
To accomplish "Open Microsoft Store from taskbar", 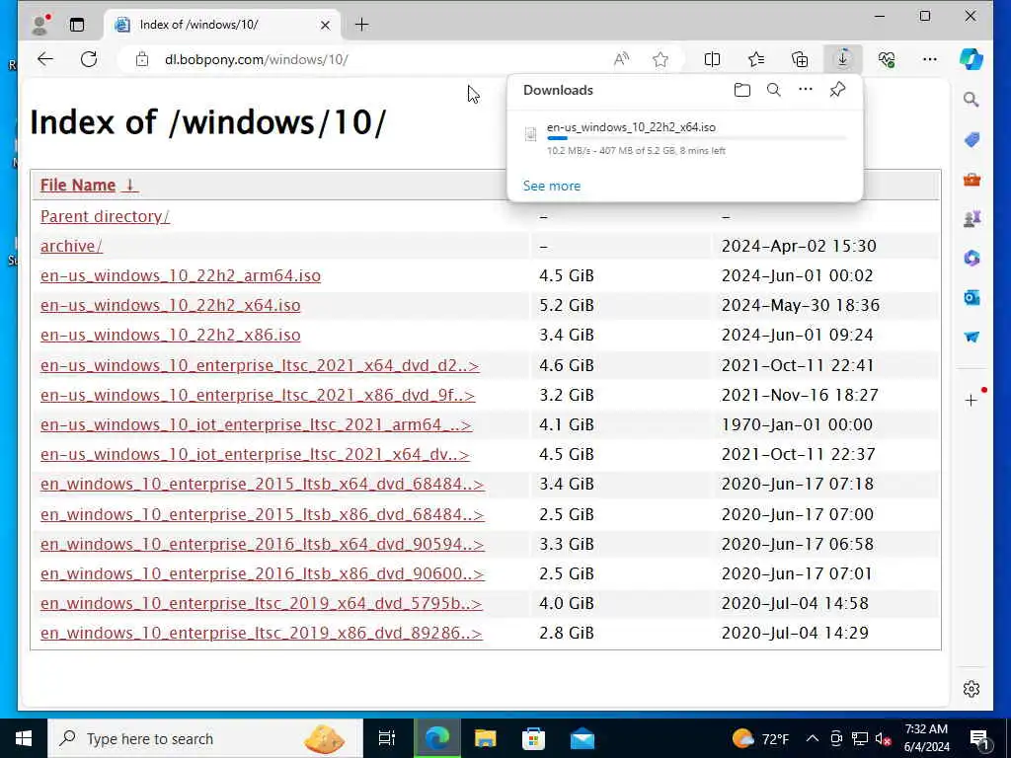I will pyautogui.click(x=533, y=738).
